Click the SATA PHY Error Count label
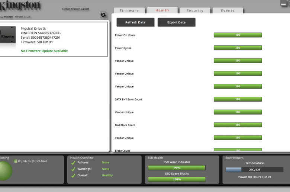This screenshot has height=192, width=290. tap(129, 99)
